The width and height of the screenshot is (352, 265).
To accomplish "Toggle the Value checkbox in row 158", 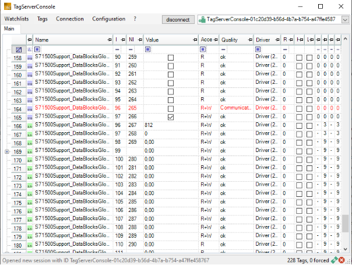I will click(x=171, y=58).
